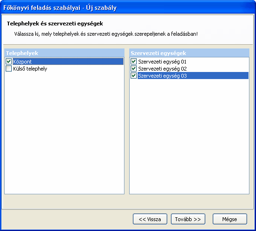The height and width of the screenshot is (231, 256).
Task: Highlight the Külső telephely list entry
Action: tap(30, 69)
